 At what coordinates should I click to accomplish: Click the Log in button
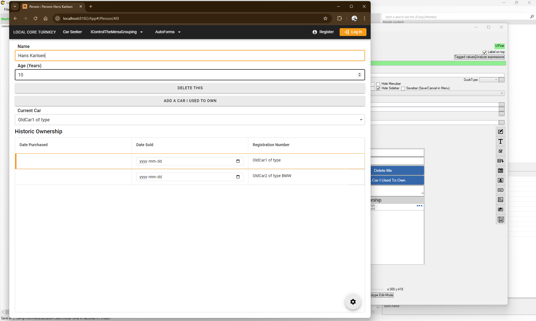point(353,32)
